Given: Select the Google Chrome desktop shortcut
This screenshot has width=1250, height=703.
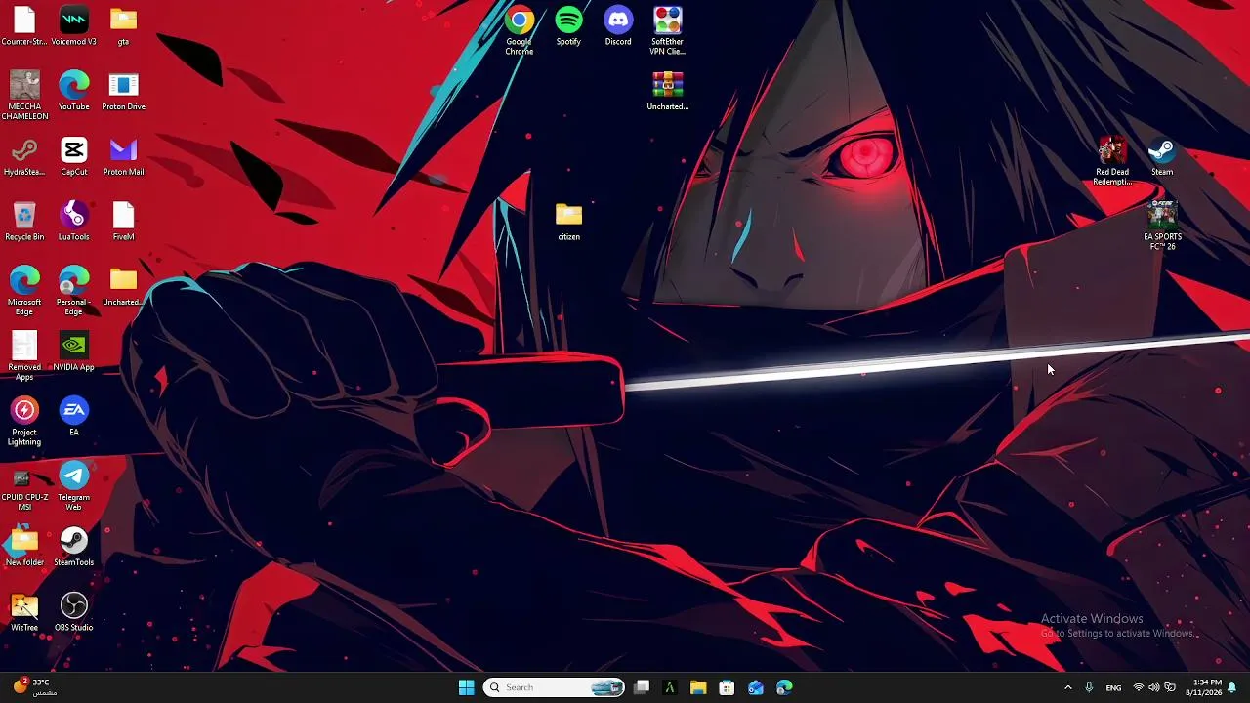Looking at the screenshot, I should [x=520, y=31].
